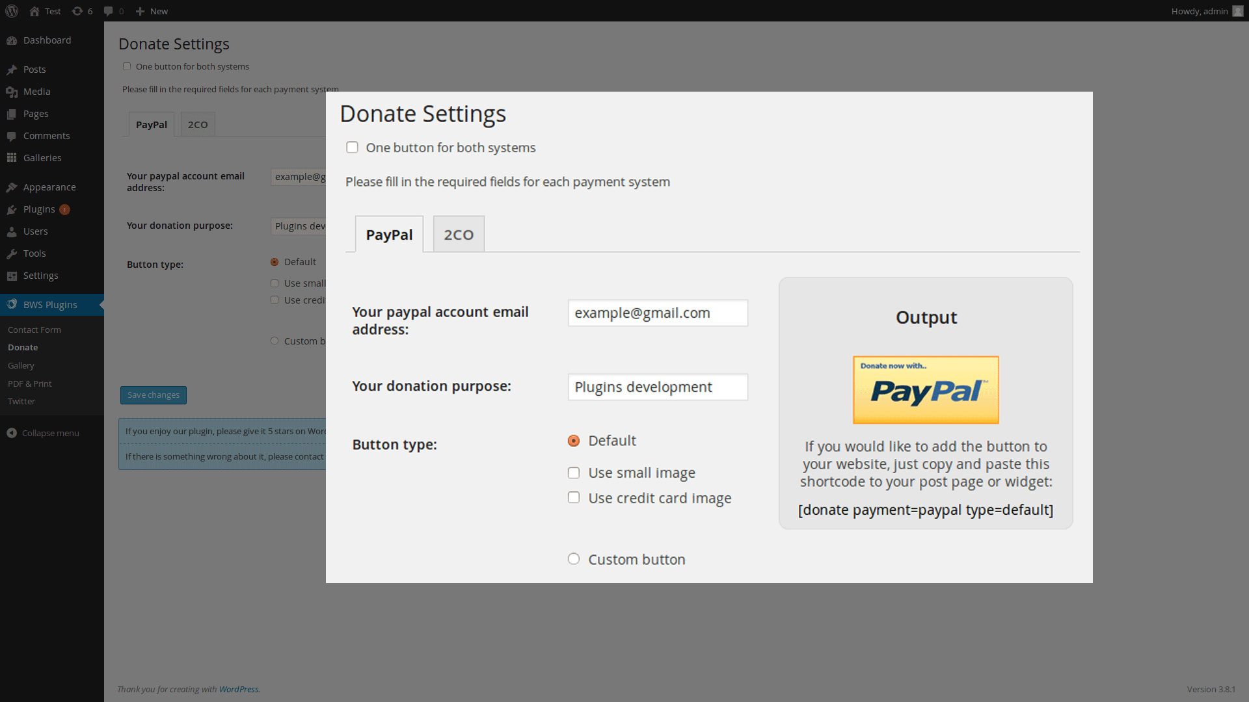Viewport: 1249px width, 702px height.
Task: Click the Comments icon in sidebar
Action: pos(12,136)
